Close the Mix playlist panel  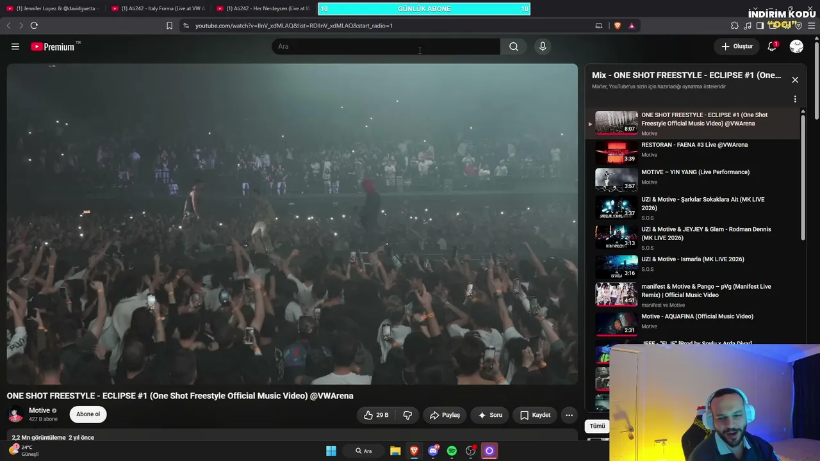(x=795, y=80)
